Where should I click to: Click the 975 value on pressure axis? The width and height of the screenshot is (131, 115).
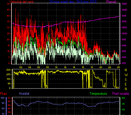click(x=124, y=63)
